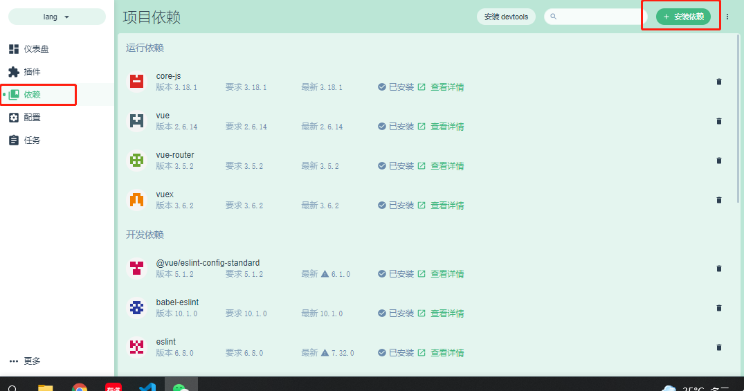
Task: Open 查看详情 for babel-eslint
Action: (441, 313)
